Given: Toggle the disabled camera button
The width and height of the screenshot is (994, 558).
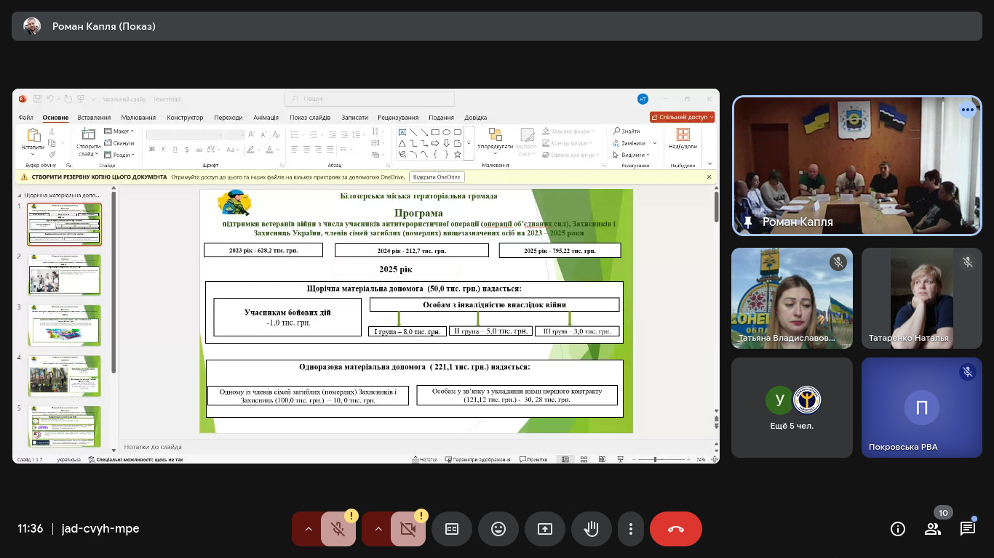Looking at the screenshot, I should coord(408,529).
